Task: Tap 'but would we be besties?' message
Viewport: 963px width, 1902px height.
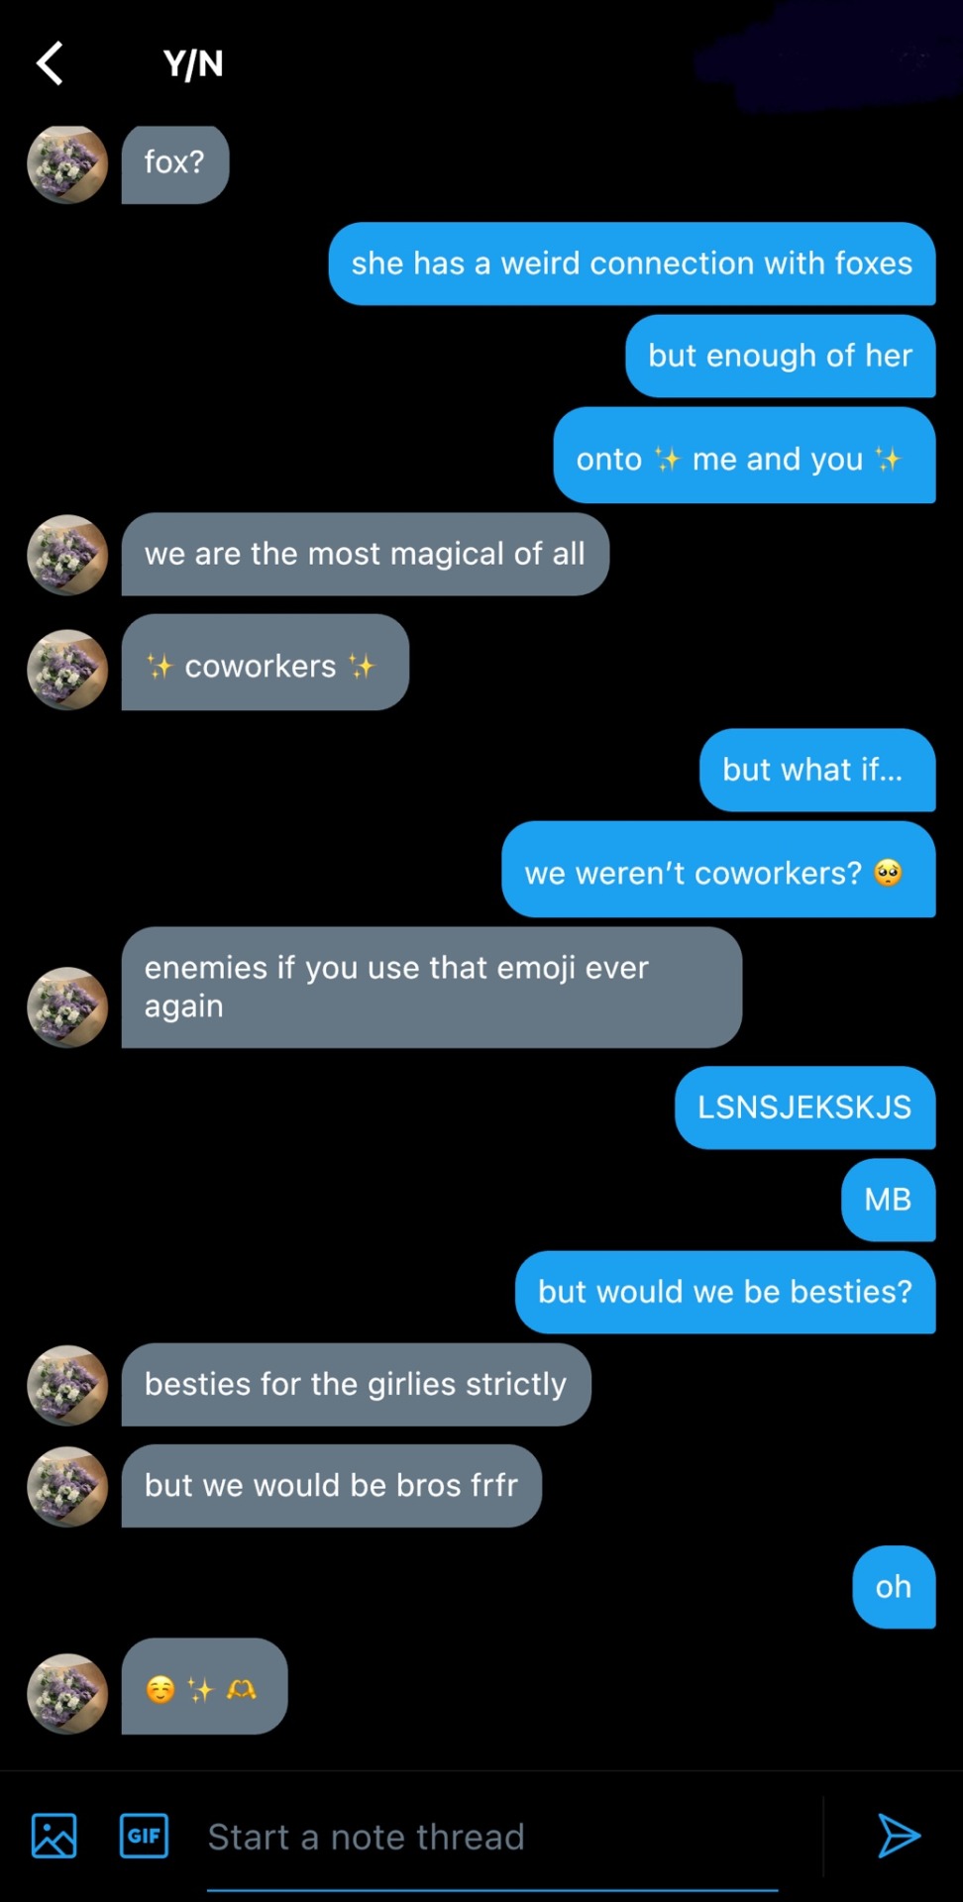Action: pyautogui.click(x=725, y=1292)
